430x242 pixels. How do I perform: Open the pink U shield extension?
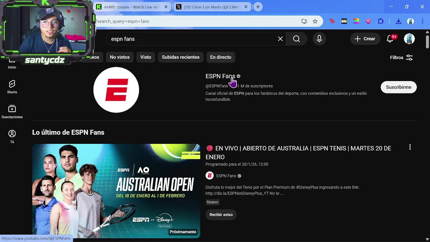tap(369, 21)
